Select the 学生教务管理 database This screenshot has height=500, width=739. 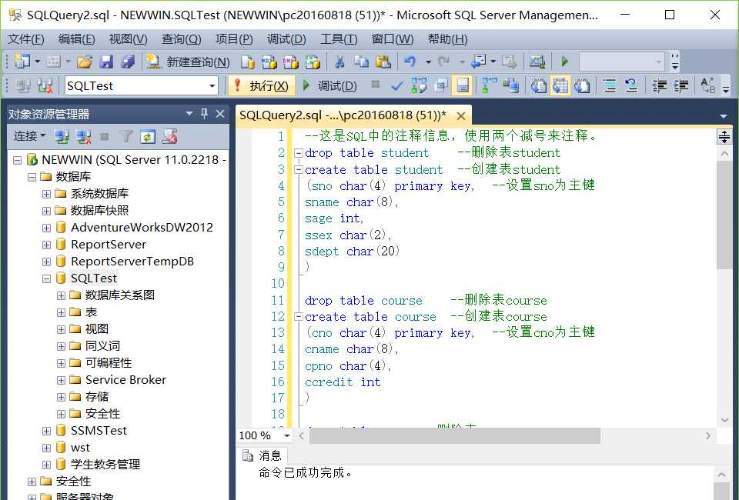(105, 465)
